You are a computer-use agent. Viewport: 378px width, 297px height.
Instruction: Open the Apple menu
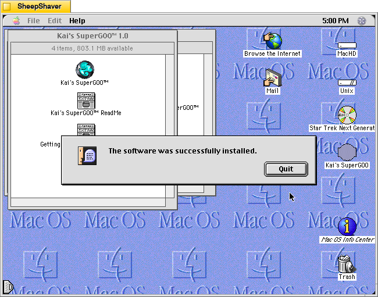(x=16, y=21)
